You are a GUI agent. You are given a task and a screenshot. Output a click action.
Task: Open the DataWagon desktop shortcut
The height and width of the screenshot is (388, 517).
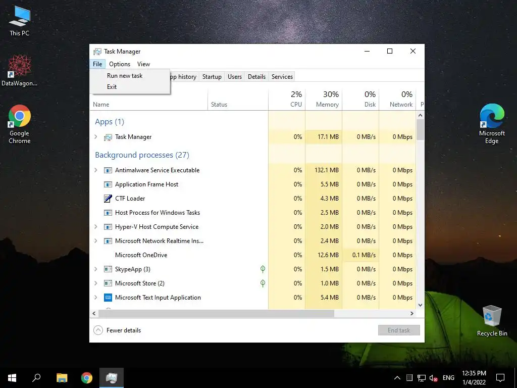tap(19, 71)
